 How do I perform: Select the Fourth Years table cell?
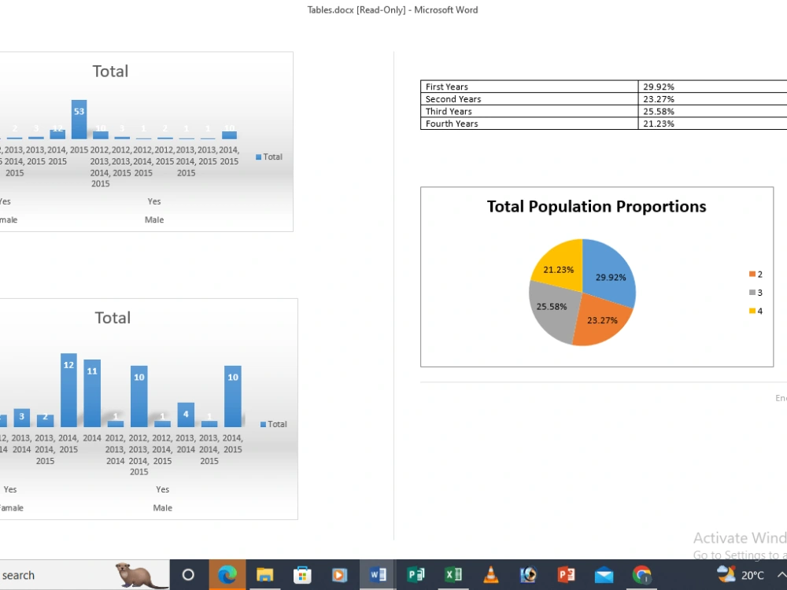coord(529,124)
